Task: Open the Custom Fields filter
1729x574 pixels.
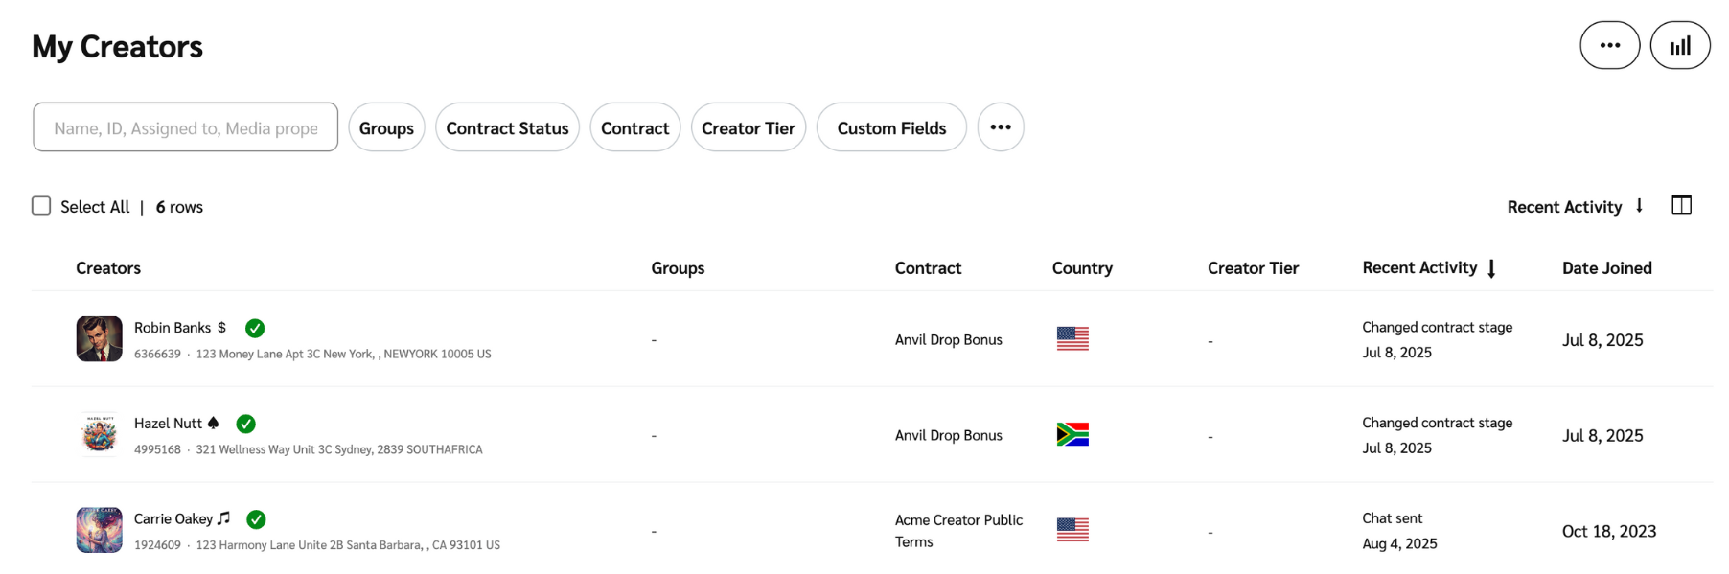Action: click(x=890, y=127)
